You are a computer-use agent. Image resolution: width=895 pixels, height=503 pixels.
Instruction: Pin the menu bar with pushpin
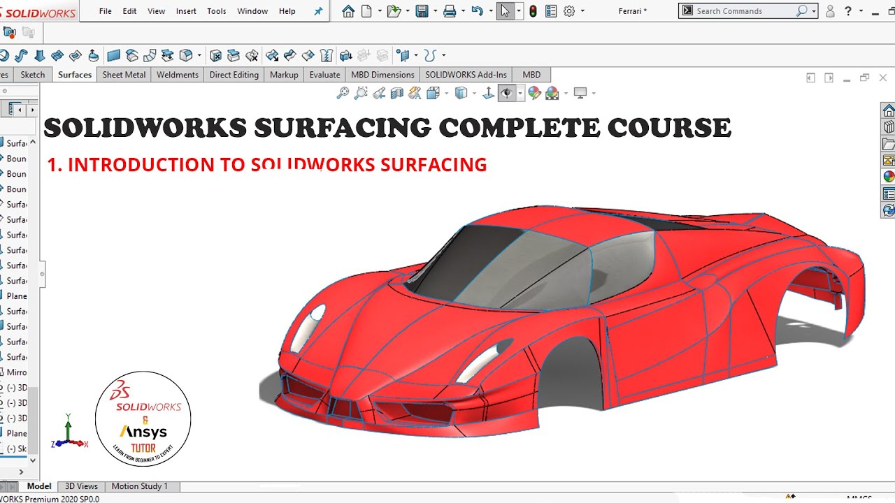(318, 11)
